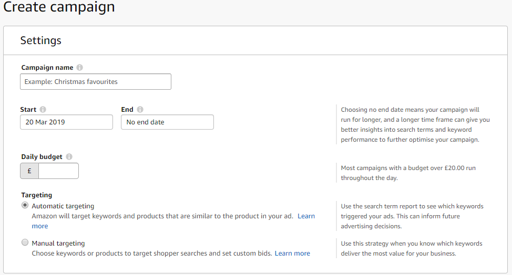Image resolution: width=512 pixels, height=275 pixels.
Task: Click the no end date tip text
Action: (x=415, y=124)
